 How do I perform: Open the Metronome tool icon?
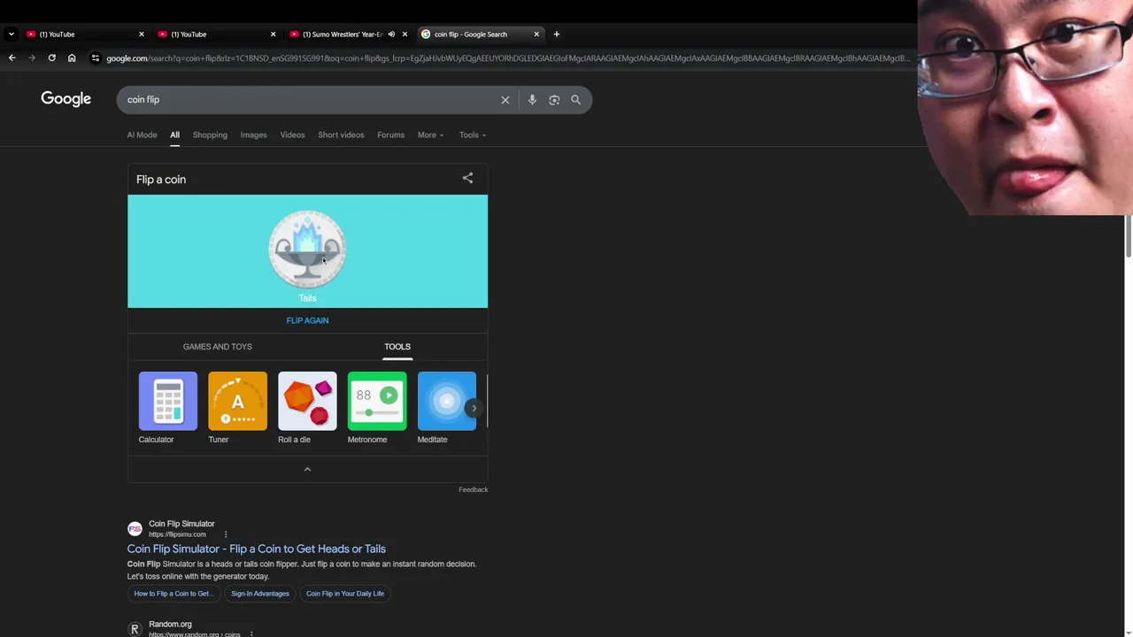(377, 401)
